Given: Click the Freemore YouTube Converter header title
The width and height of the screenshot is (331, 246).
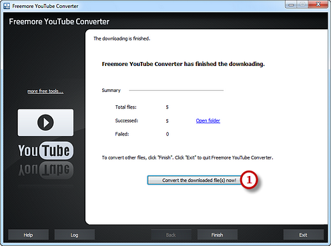Looking at the screenshot, I should click(x=59, y=21).
